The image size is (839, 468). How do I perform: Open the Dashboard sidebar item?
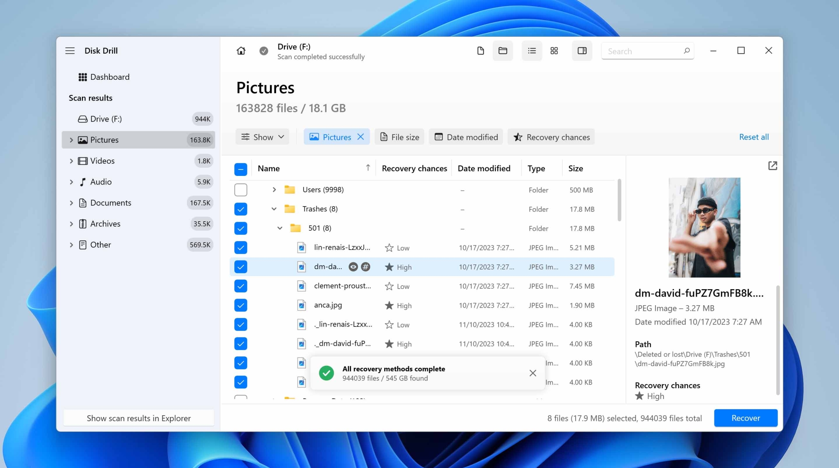(109, 77)
